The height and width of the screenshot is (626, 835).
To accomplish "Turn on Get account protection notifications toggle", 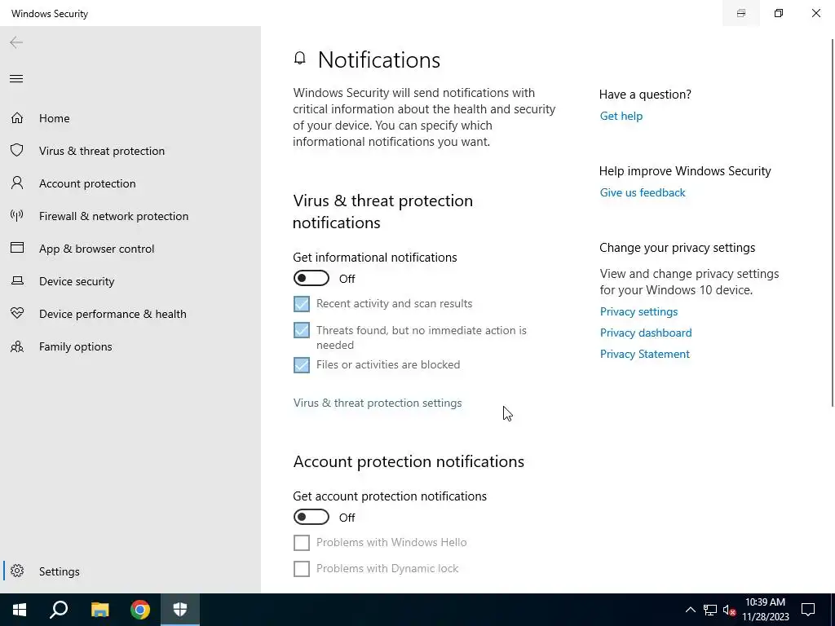I will point(311,517).
